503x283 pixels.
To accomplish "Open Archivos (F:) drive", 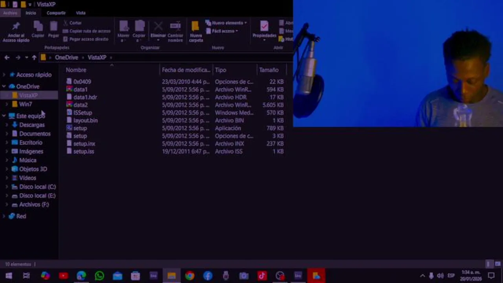I will (x=34, y=204).
